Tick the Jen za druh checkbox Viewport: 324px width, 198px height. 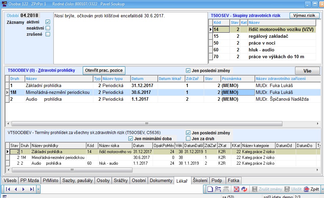[188, 138]
